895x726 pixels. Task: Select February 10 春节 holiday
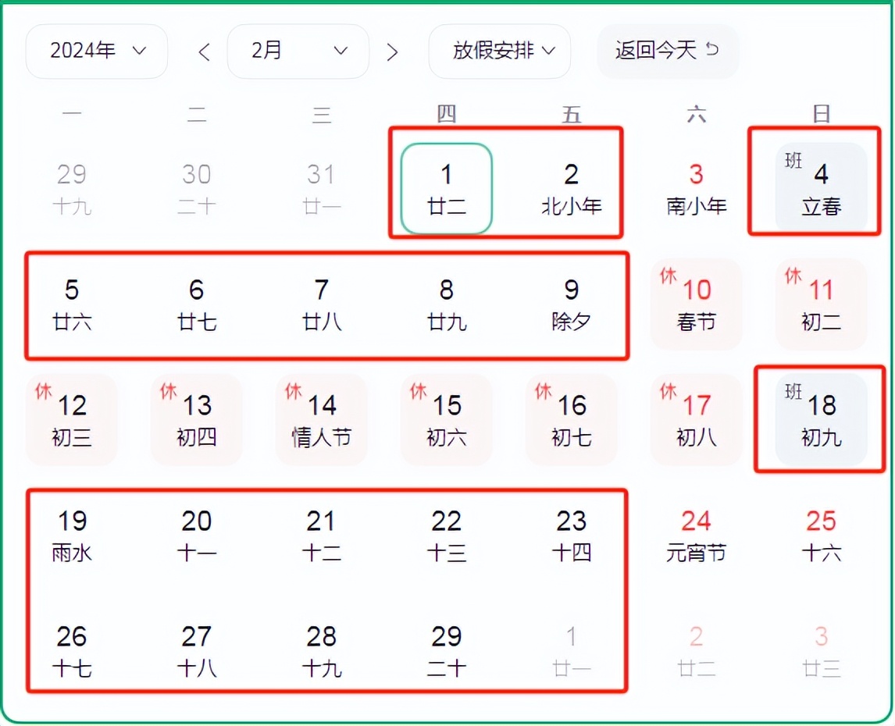696,304
